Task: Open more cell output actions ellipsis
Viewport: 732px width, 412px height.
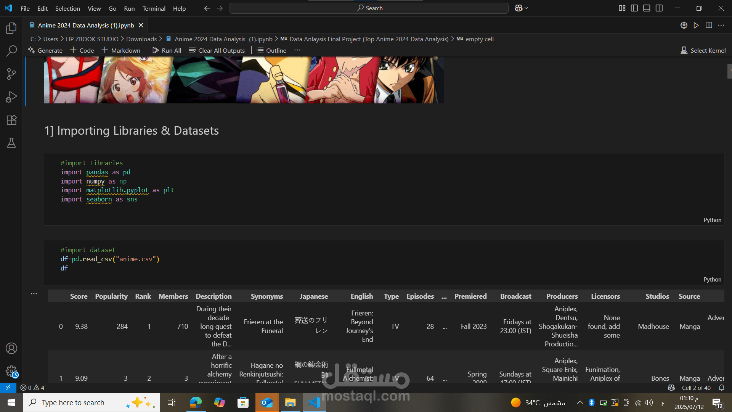Action: pos(34,294)
